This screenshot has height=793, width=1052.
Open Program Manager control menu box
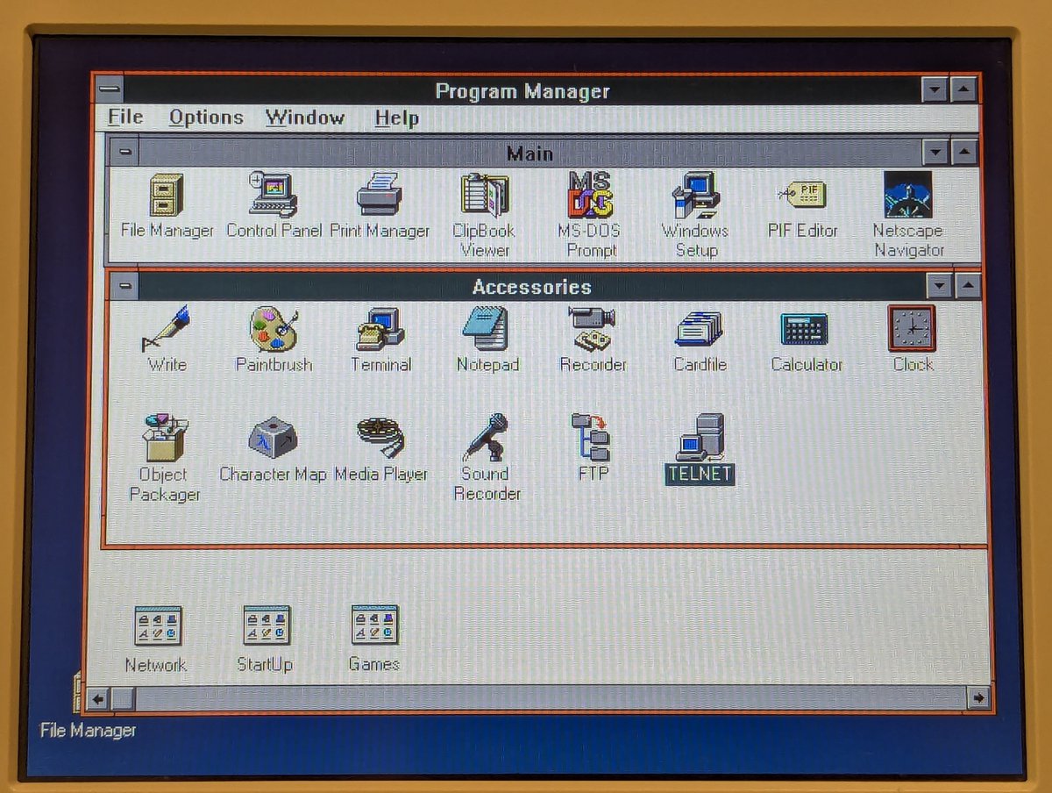[109, 89]
